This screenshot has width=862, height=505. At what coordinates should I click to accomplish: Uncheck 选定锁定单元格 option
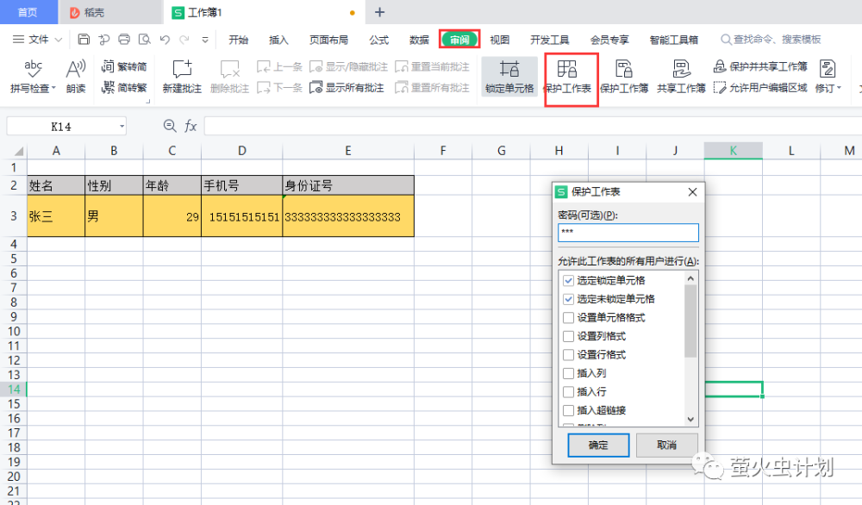(568, 280)
